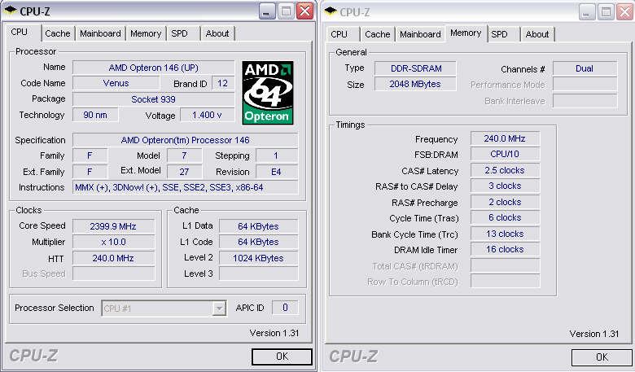This screenshot has width=635, height=372.
Task: Open the Cache tab in left CPU-Z window
Action: pos(58,33)
